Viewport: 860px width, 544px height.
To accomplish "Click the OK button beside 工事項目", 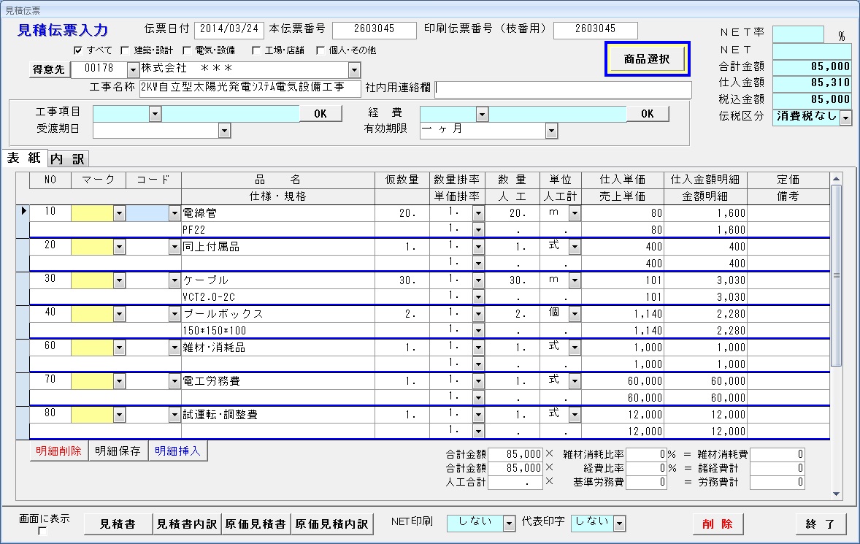I will [x=320, y=113].
